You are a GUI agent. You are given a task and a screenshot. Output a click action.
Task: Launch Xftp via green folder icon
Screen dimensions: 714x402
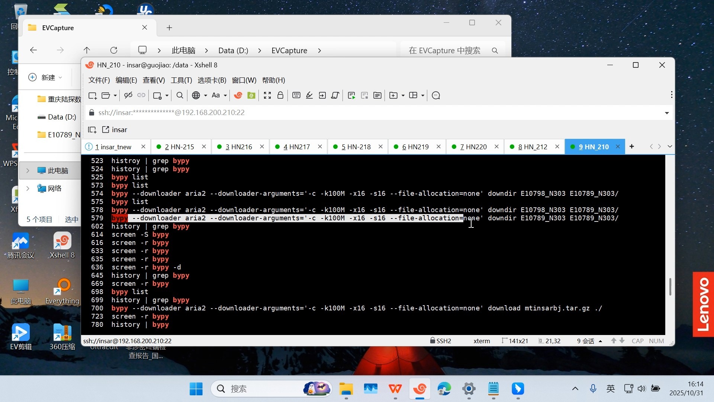(x=251, y=95)
